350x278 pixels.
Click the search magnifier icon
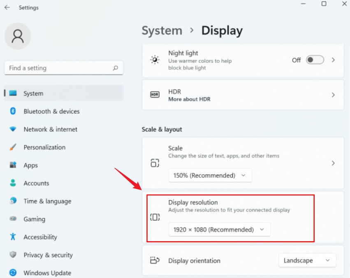[116, 68]
